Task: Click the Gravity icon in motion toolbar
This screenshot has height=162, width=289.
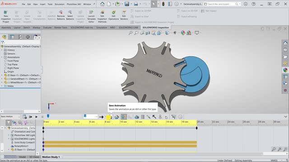Action: (x=166, y=117)
